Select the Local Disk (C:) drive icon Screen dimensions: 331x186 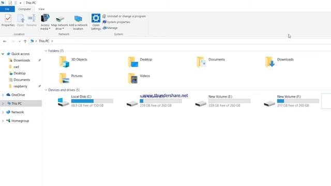63,102
